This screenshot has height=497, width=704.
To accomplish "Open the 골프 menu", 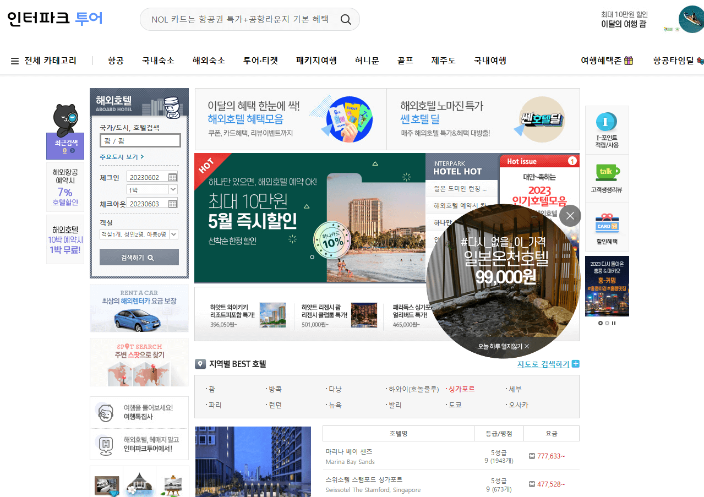I will pyautogui.click(x=405, y=61).
